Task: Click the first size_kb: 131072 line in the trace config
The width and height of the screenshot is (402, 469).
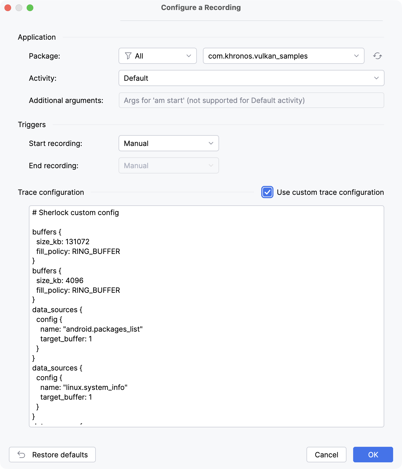Action: [x=63, y=242]
